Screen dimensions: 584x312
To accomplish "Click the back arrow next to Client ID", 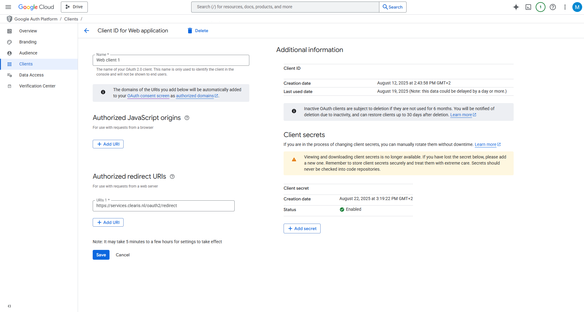I will pyautogui.click(x=87, y=31).
